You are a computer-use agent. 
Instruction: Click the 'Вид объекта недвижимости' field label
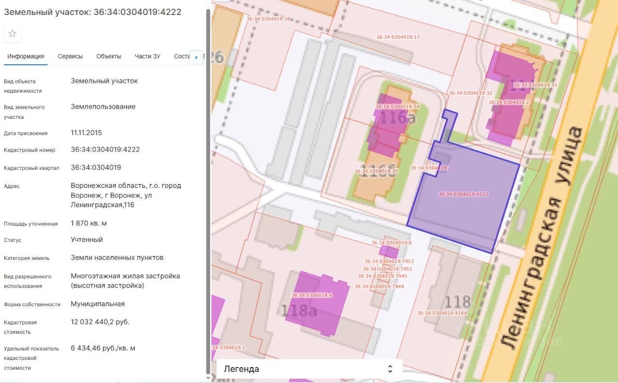pos(23,86)
